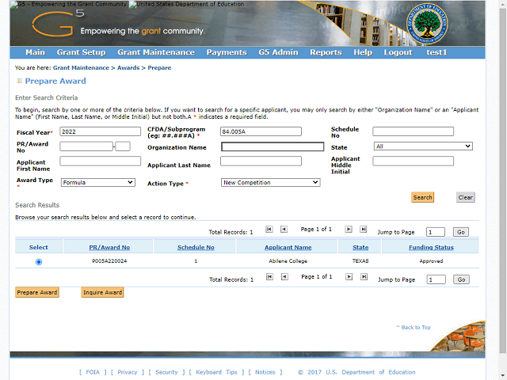
Task: Click the Fiscal Year input field
Action: click(x=101, y=131)
